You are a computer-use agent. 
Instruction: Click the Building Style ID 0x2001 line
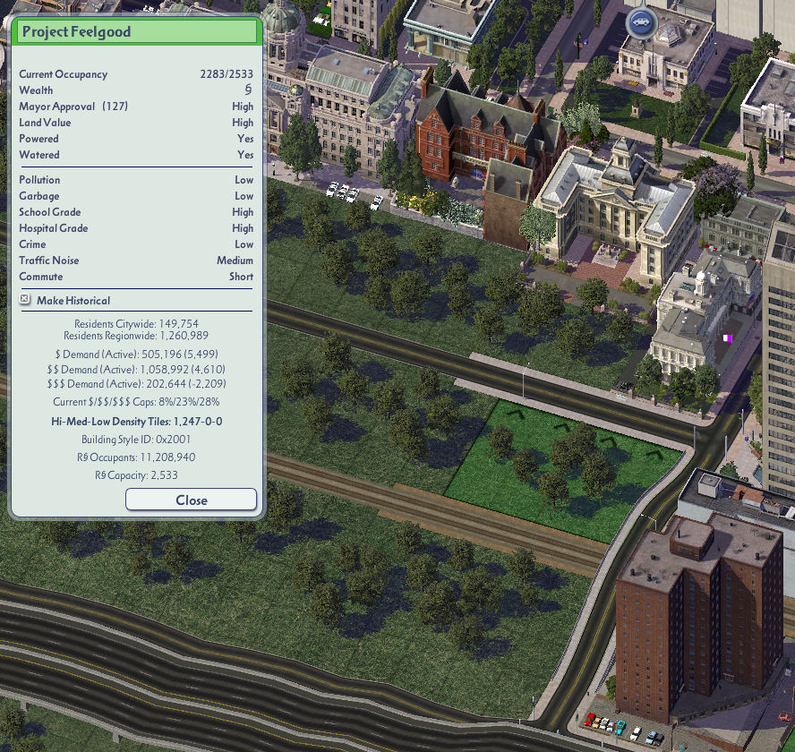(x=136, y=440)
